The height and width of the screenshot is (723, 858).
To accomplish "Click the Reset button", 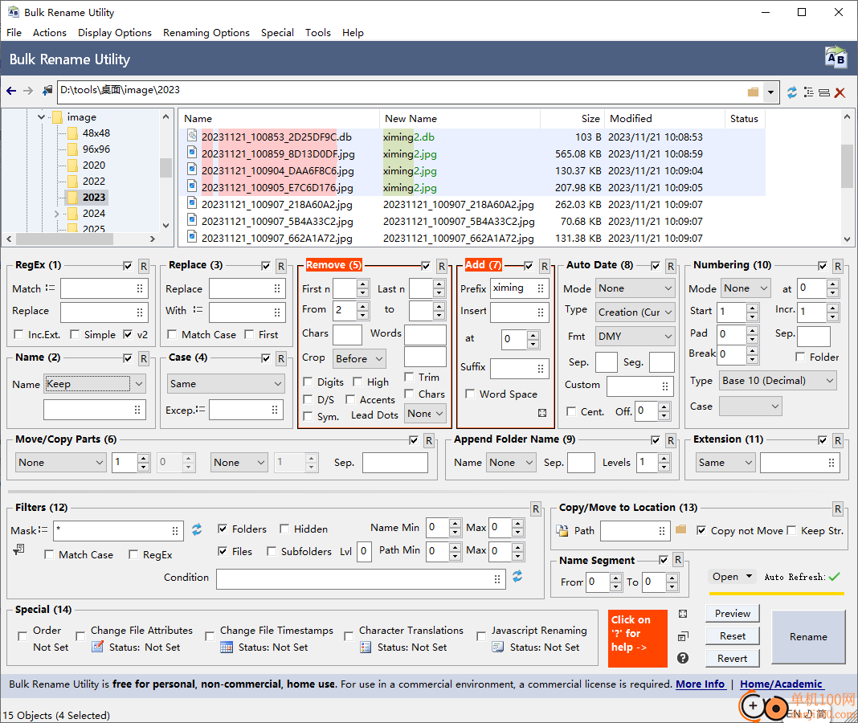I will [732, 636].
